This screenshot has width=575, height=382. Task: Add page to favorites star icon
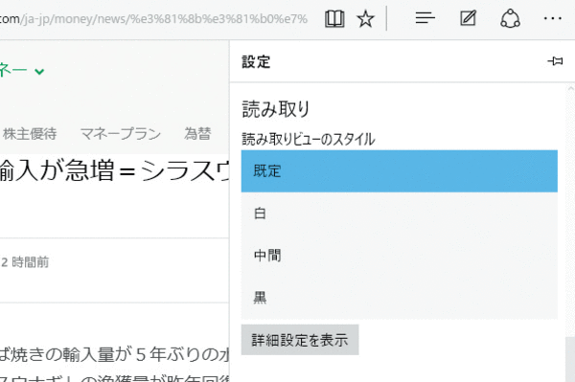point(366,19)
